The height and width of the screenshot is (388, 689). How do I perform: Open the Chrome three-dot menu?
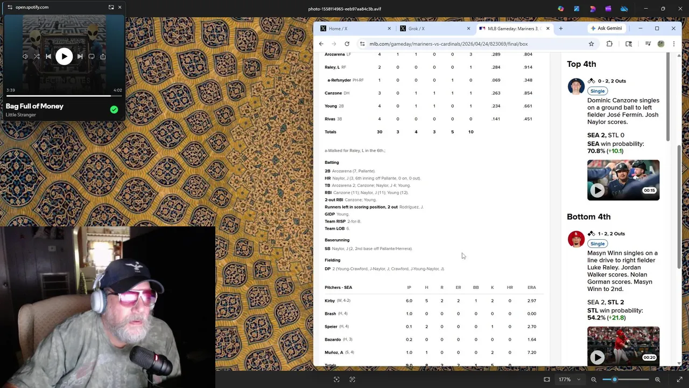click(673, 44)
